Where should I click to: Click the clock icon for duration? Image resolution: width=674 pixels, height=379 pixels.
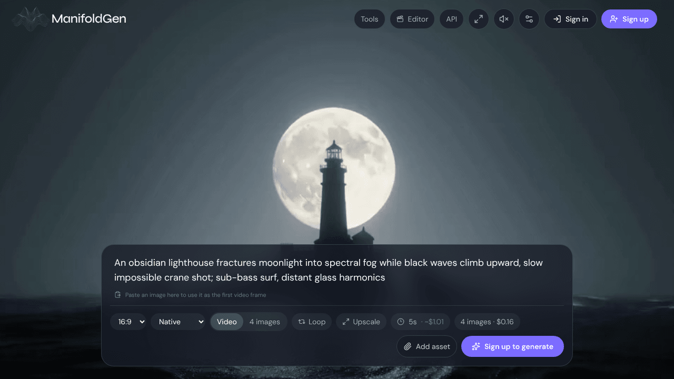401,322
